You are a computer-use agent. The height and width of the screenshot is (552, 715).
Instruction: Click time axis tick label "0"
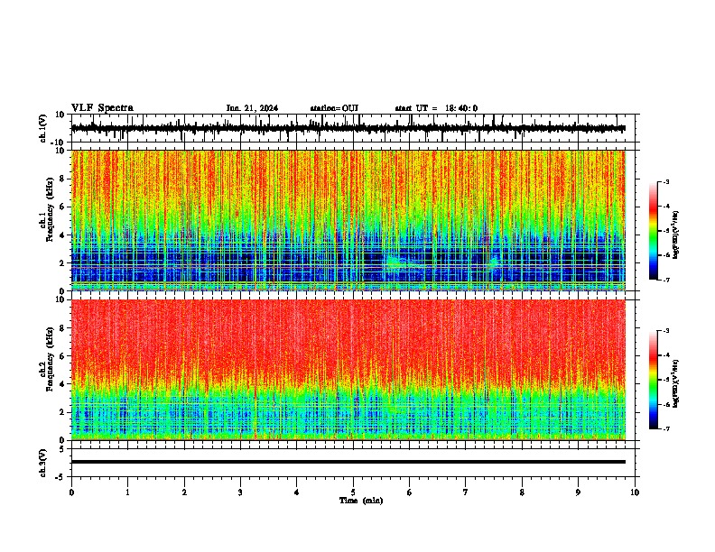71,492
